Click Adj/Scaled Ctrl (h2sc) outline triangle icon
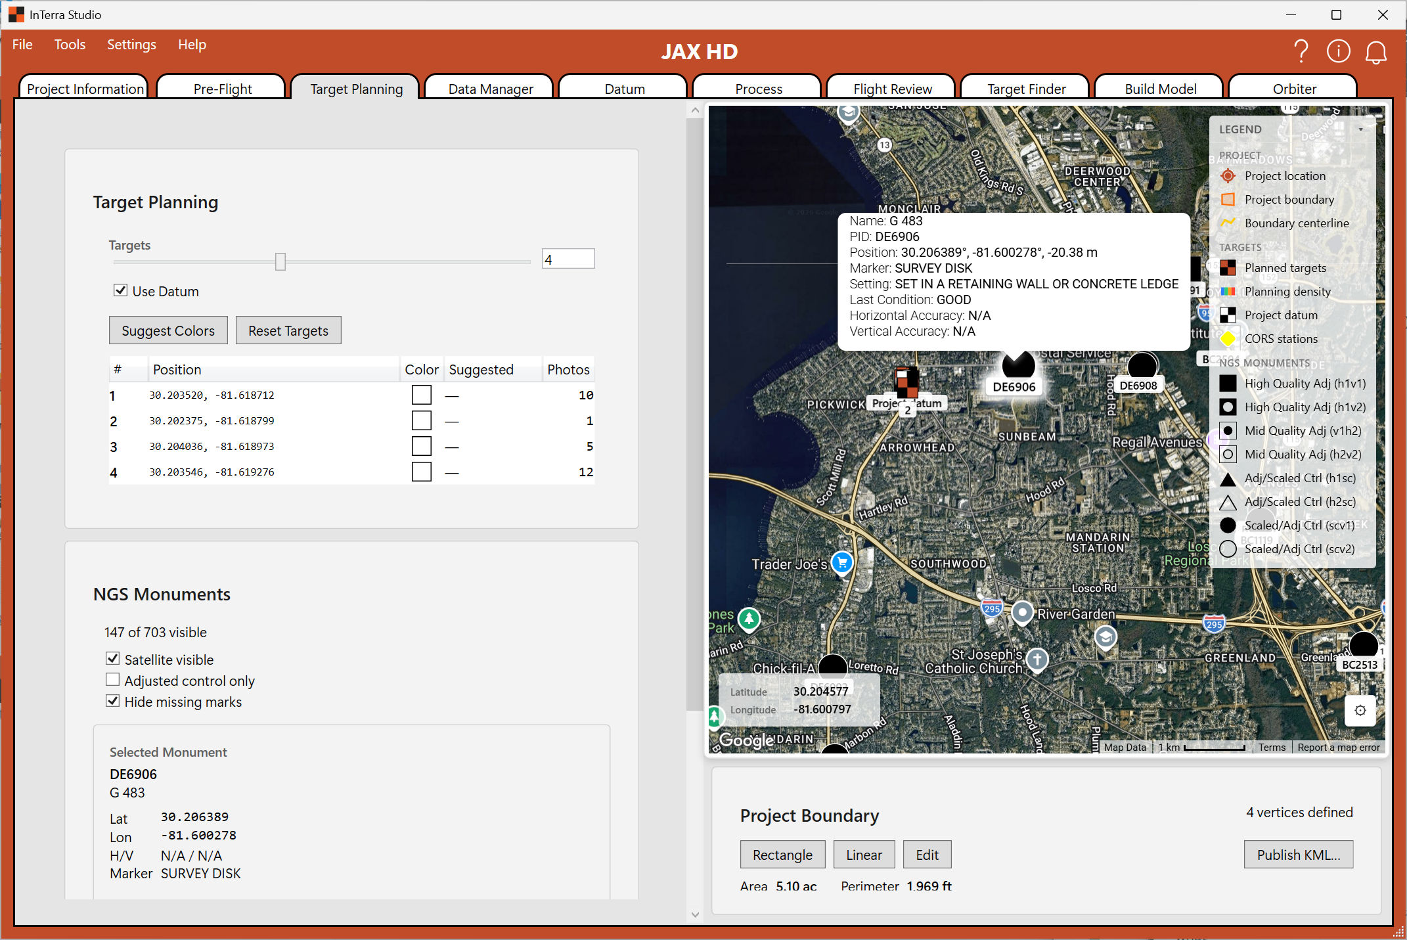This screenshot has height=940, width=1407. (x=1228, y=502)
